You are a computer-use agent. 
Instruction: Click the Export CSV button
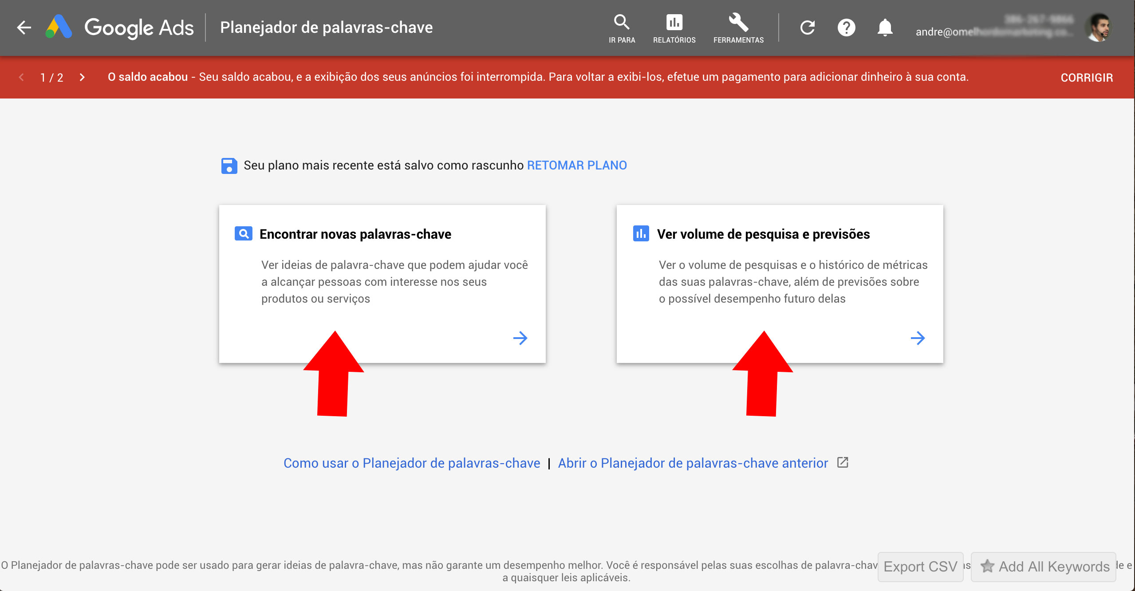[x=920, y=567]
